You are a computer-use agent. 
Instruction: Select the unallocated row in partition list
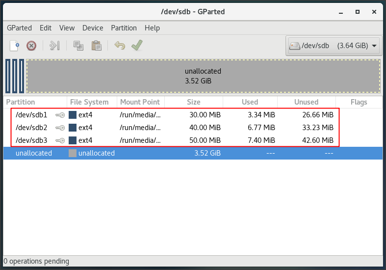(x=193, y=153)
